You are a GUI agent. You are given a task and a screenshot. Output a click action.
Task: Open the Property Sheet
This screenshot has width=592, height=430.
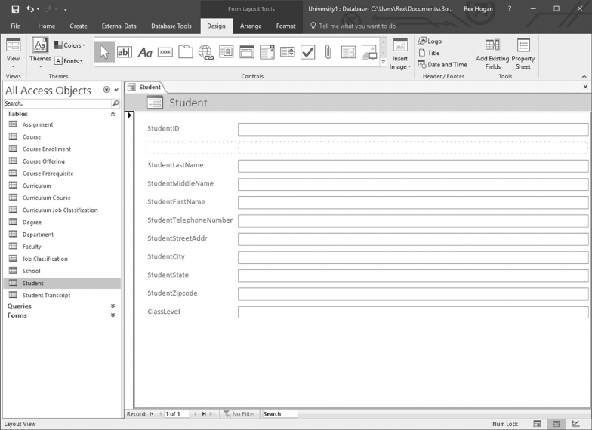click(523, 54)
